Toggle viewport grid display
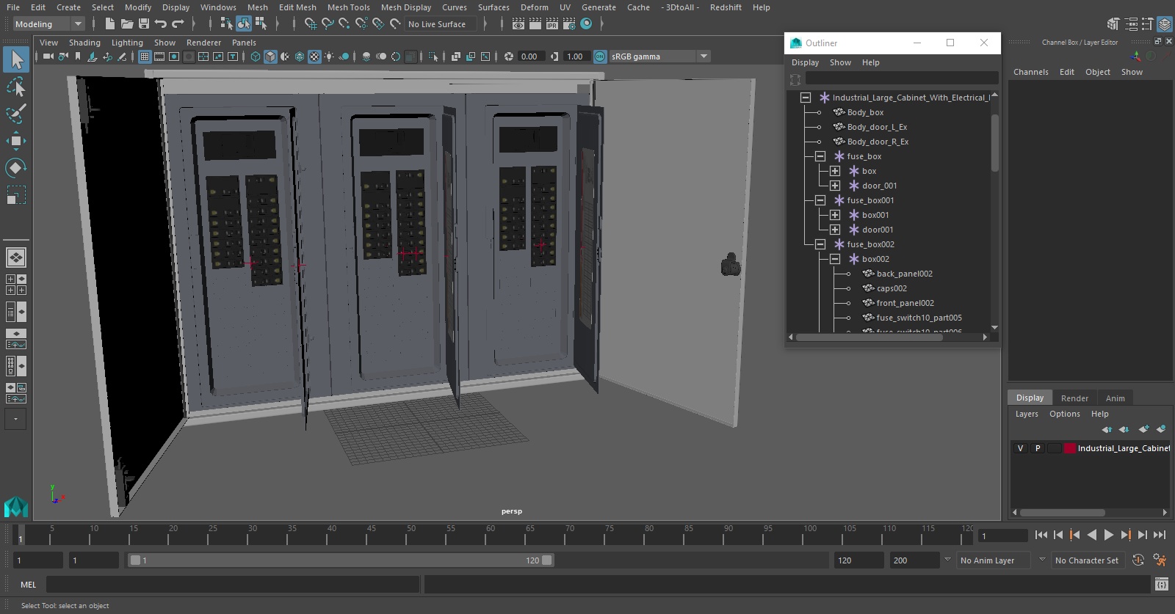Image resolution: width=1175 pixels, height=614 pixels. 145,56
